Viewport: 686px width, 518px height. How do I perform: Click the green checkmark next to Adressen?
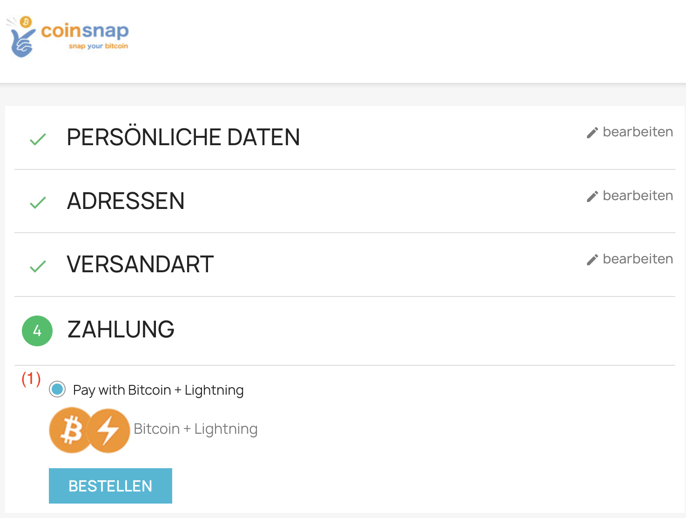(38, 202)
